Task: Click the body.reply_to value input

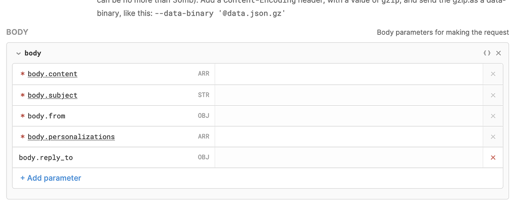Action: (349, 158)
